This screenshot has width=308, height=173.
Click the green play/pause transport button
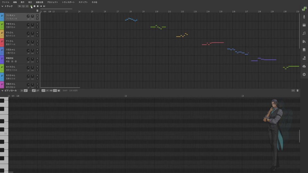pyautogui.click(x=31, y=6)
